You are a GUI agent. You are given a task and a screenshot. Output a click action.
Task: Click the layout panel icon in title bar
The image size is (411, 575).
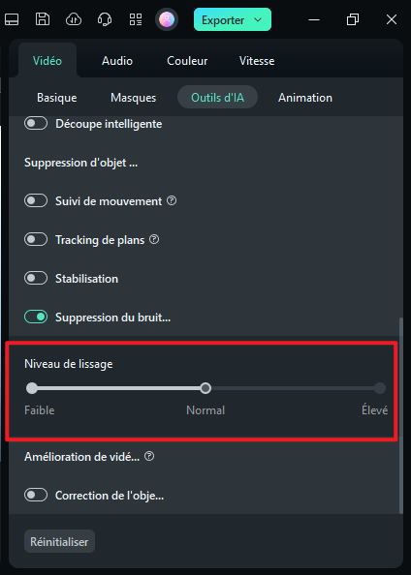point(12,19)
